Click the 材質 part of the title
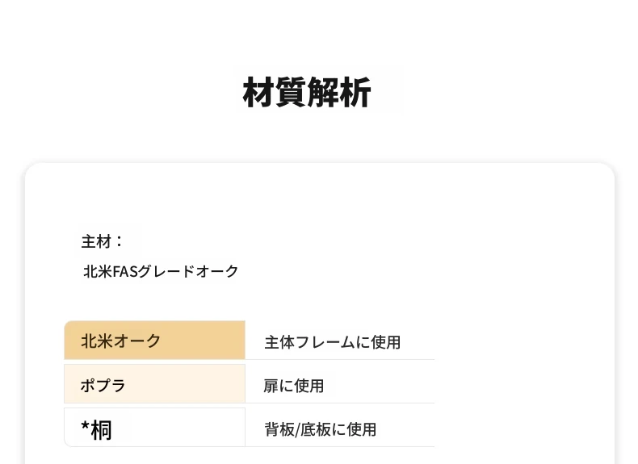 click(x=275, y=93)
